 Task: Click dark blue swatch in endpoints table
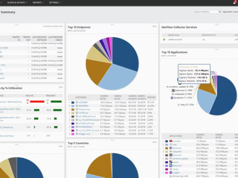[73, 103]
